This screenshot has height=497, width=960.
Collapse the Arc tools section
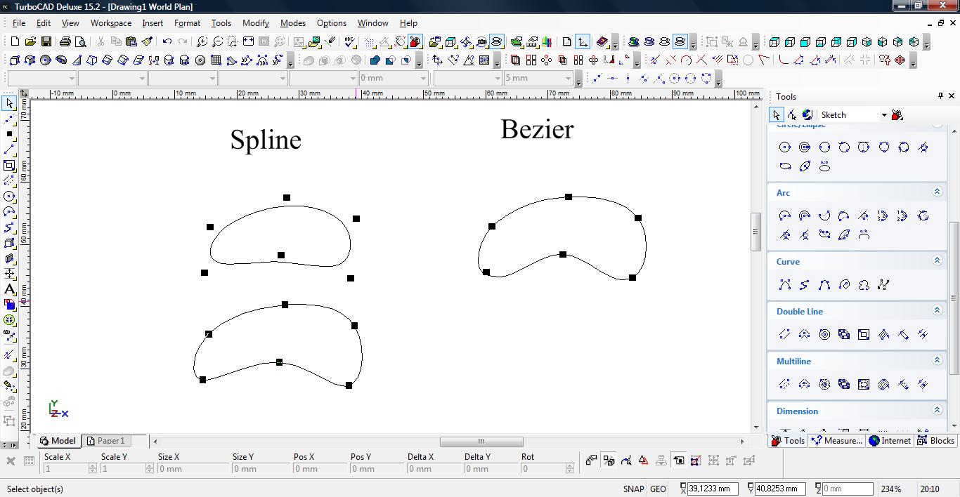937,192
